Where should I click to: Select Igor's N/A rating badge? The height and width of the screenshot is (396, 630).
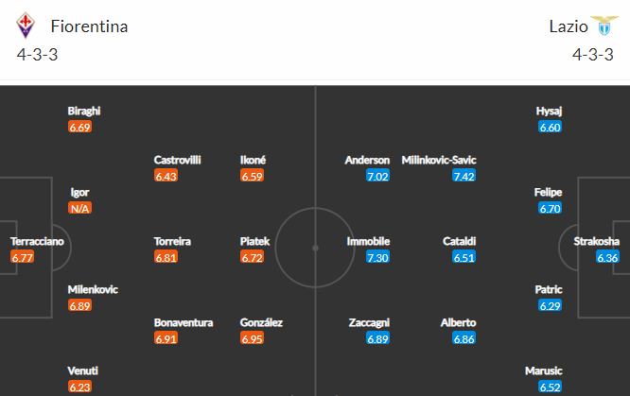(x=80, y=208)
